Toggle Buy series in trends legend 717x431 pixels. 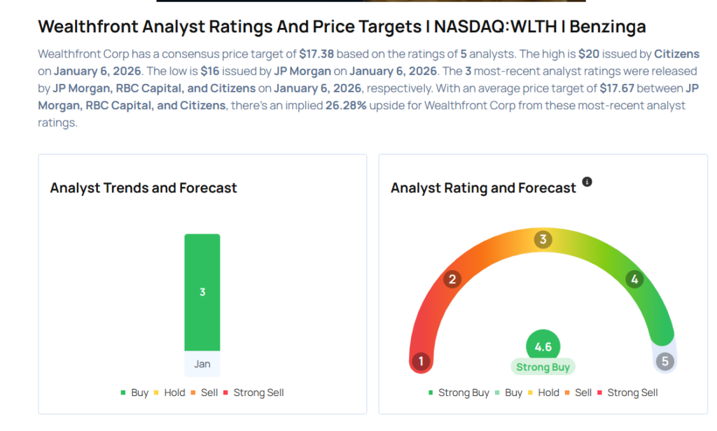coord(134,393)
